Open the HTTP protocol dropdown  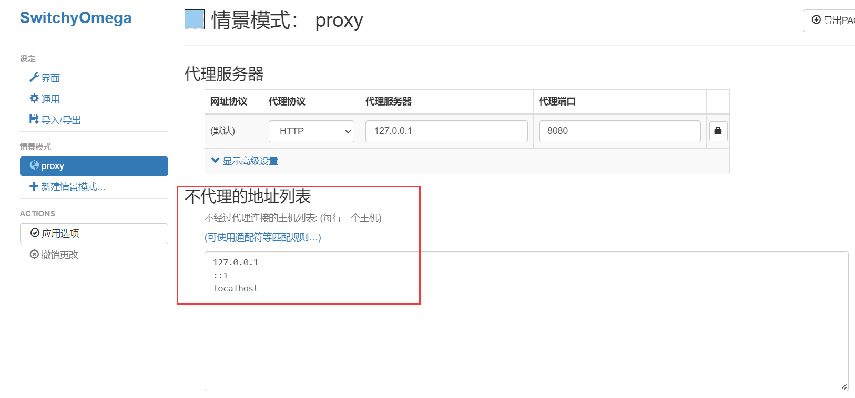[x=311, y=131]
